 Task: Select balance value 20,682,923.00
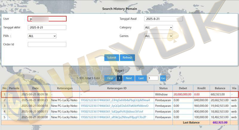tap(220, 100)
